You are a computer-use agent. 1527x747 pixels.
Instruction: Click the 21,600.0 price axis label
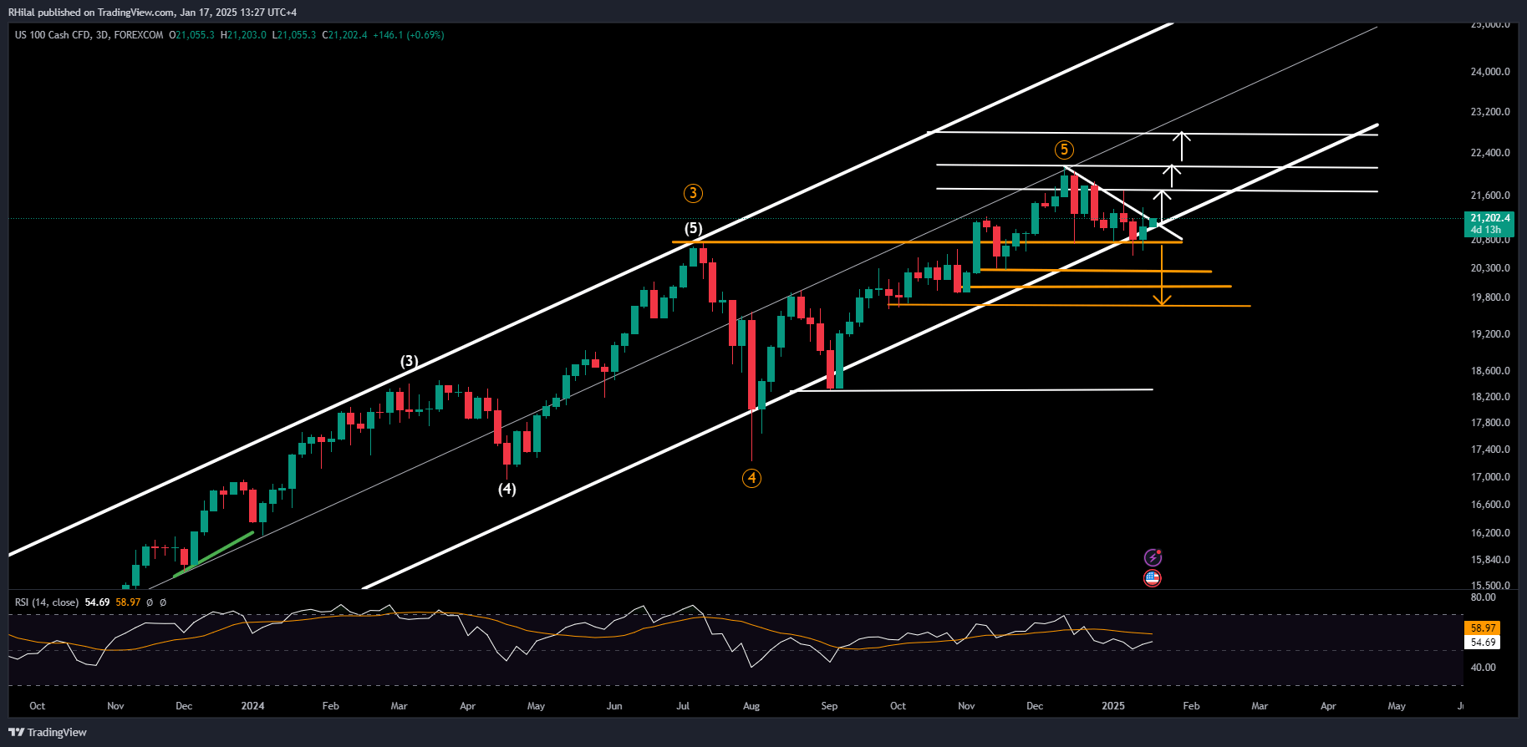click(1490, 196)
